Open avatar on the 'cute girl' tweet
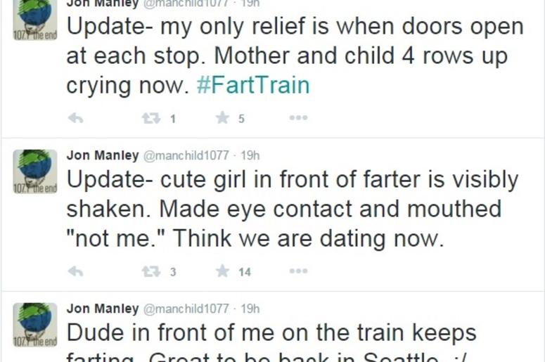The width and height of the screenshot is (545, 362). coord(35,172)
